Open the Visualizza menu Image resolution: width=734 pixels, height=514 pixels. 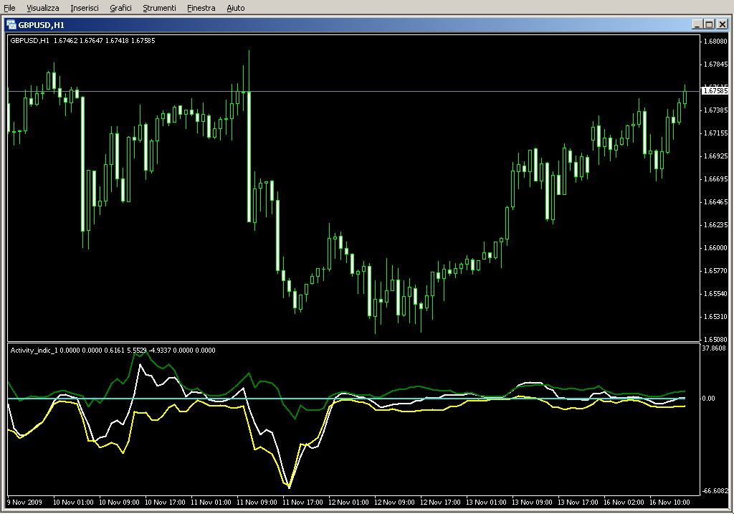pos(42,8)
